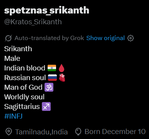Click the @Kratos_Srikanth handle

33,22
